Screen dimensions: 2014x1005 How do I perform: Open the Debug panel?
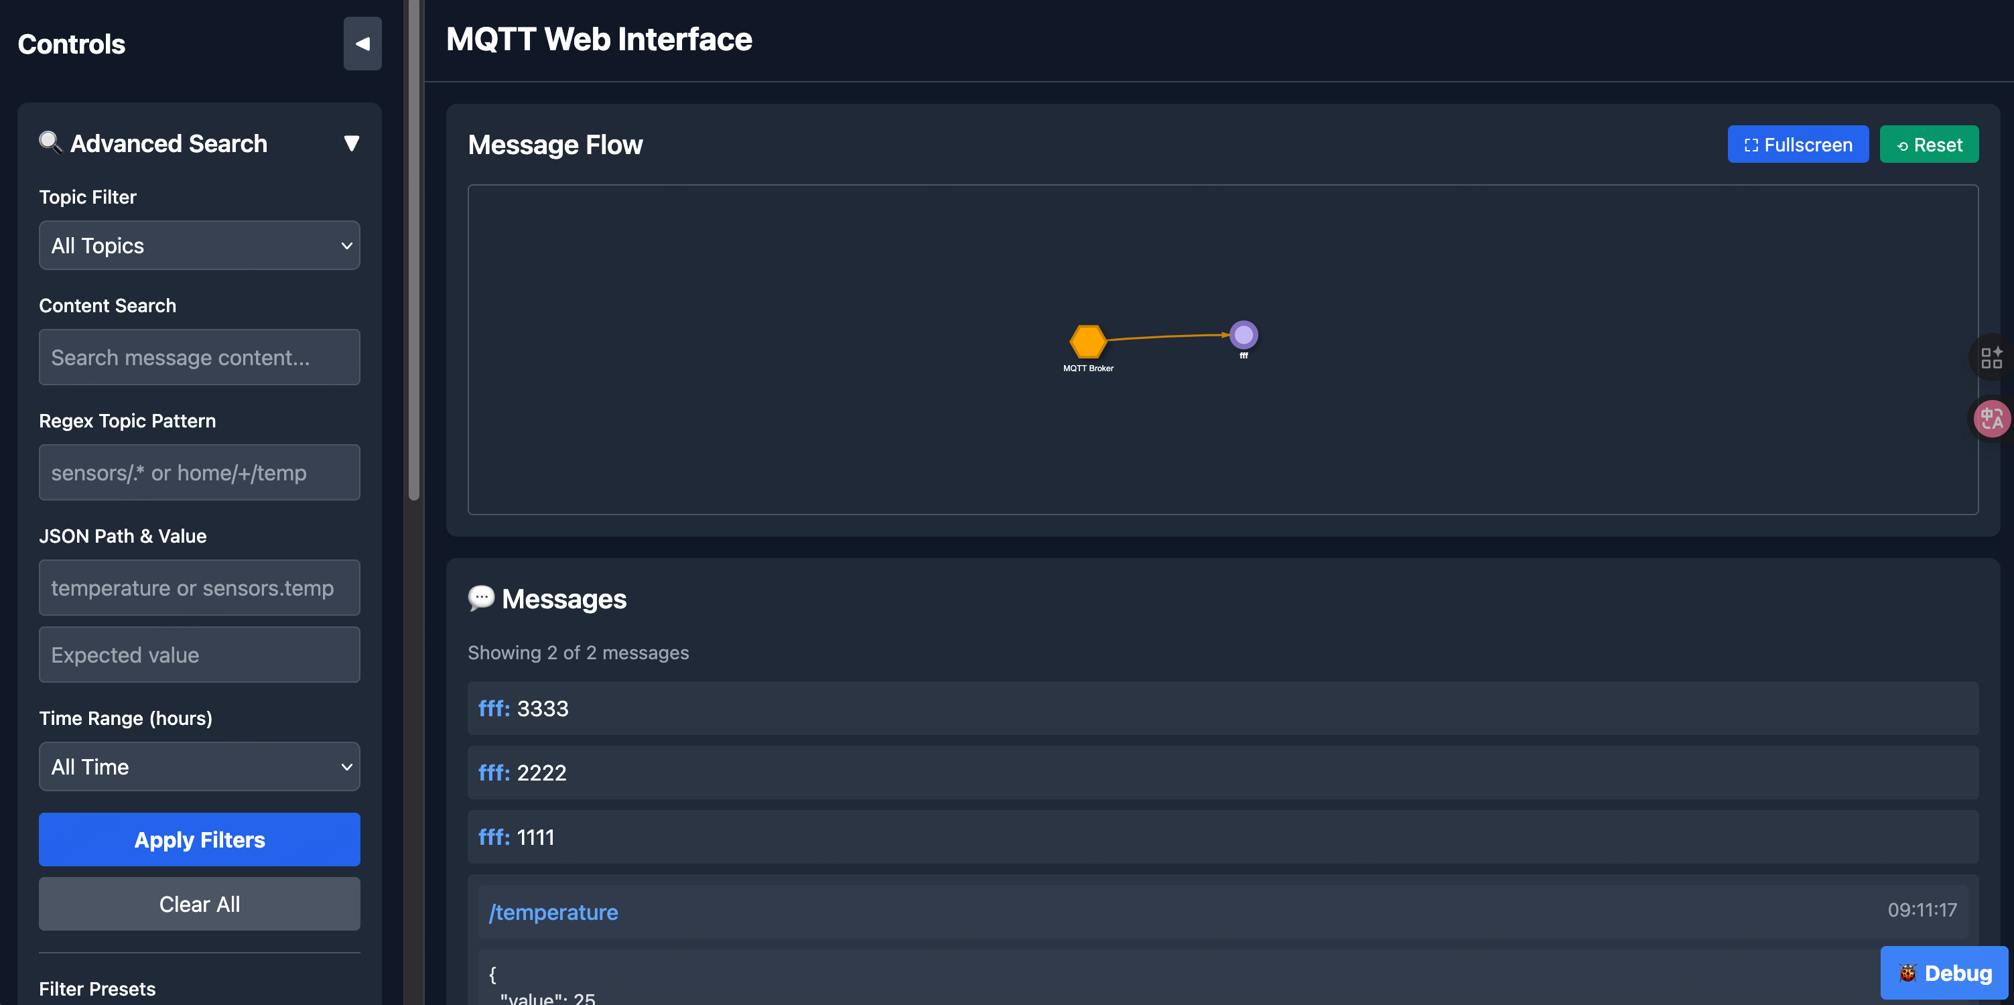point(1944,972)
